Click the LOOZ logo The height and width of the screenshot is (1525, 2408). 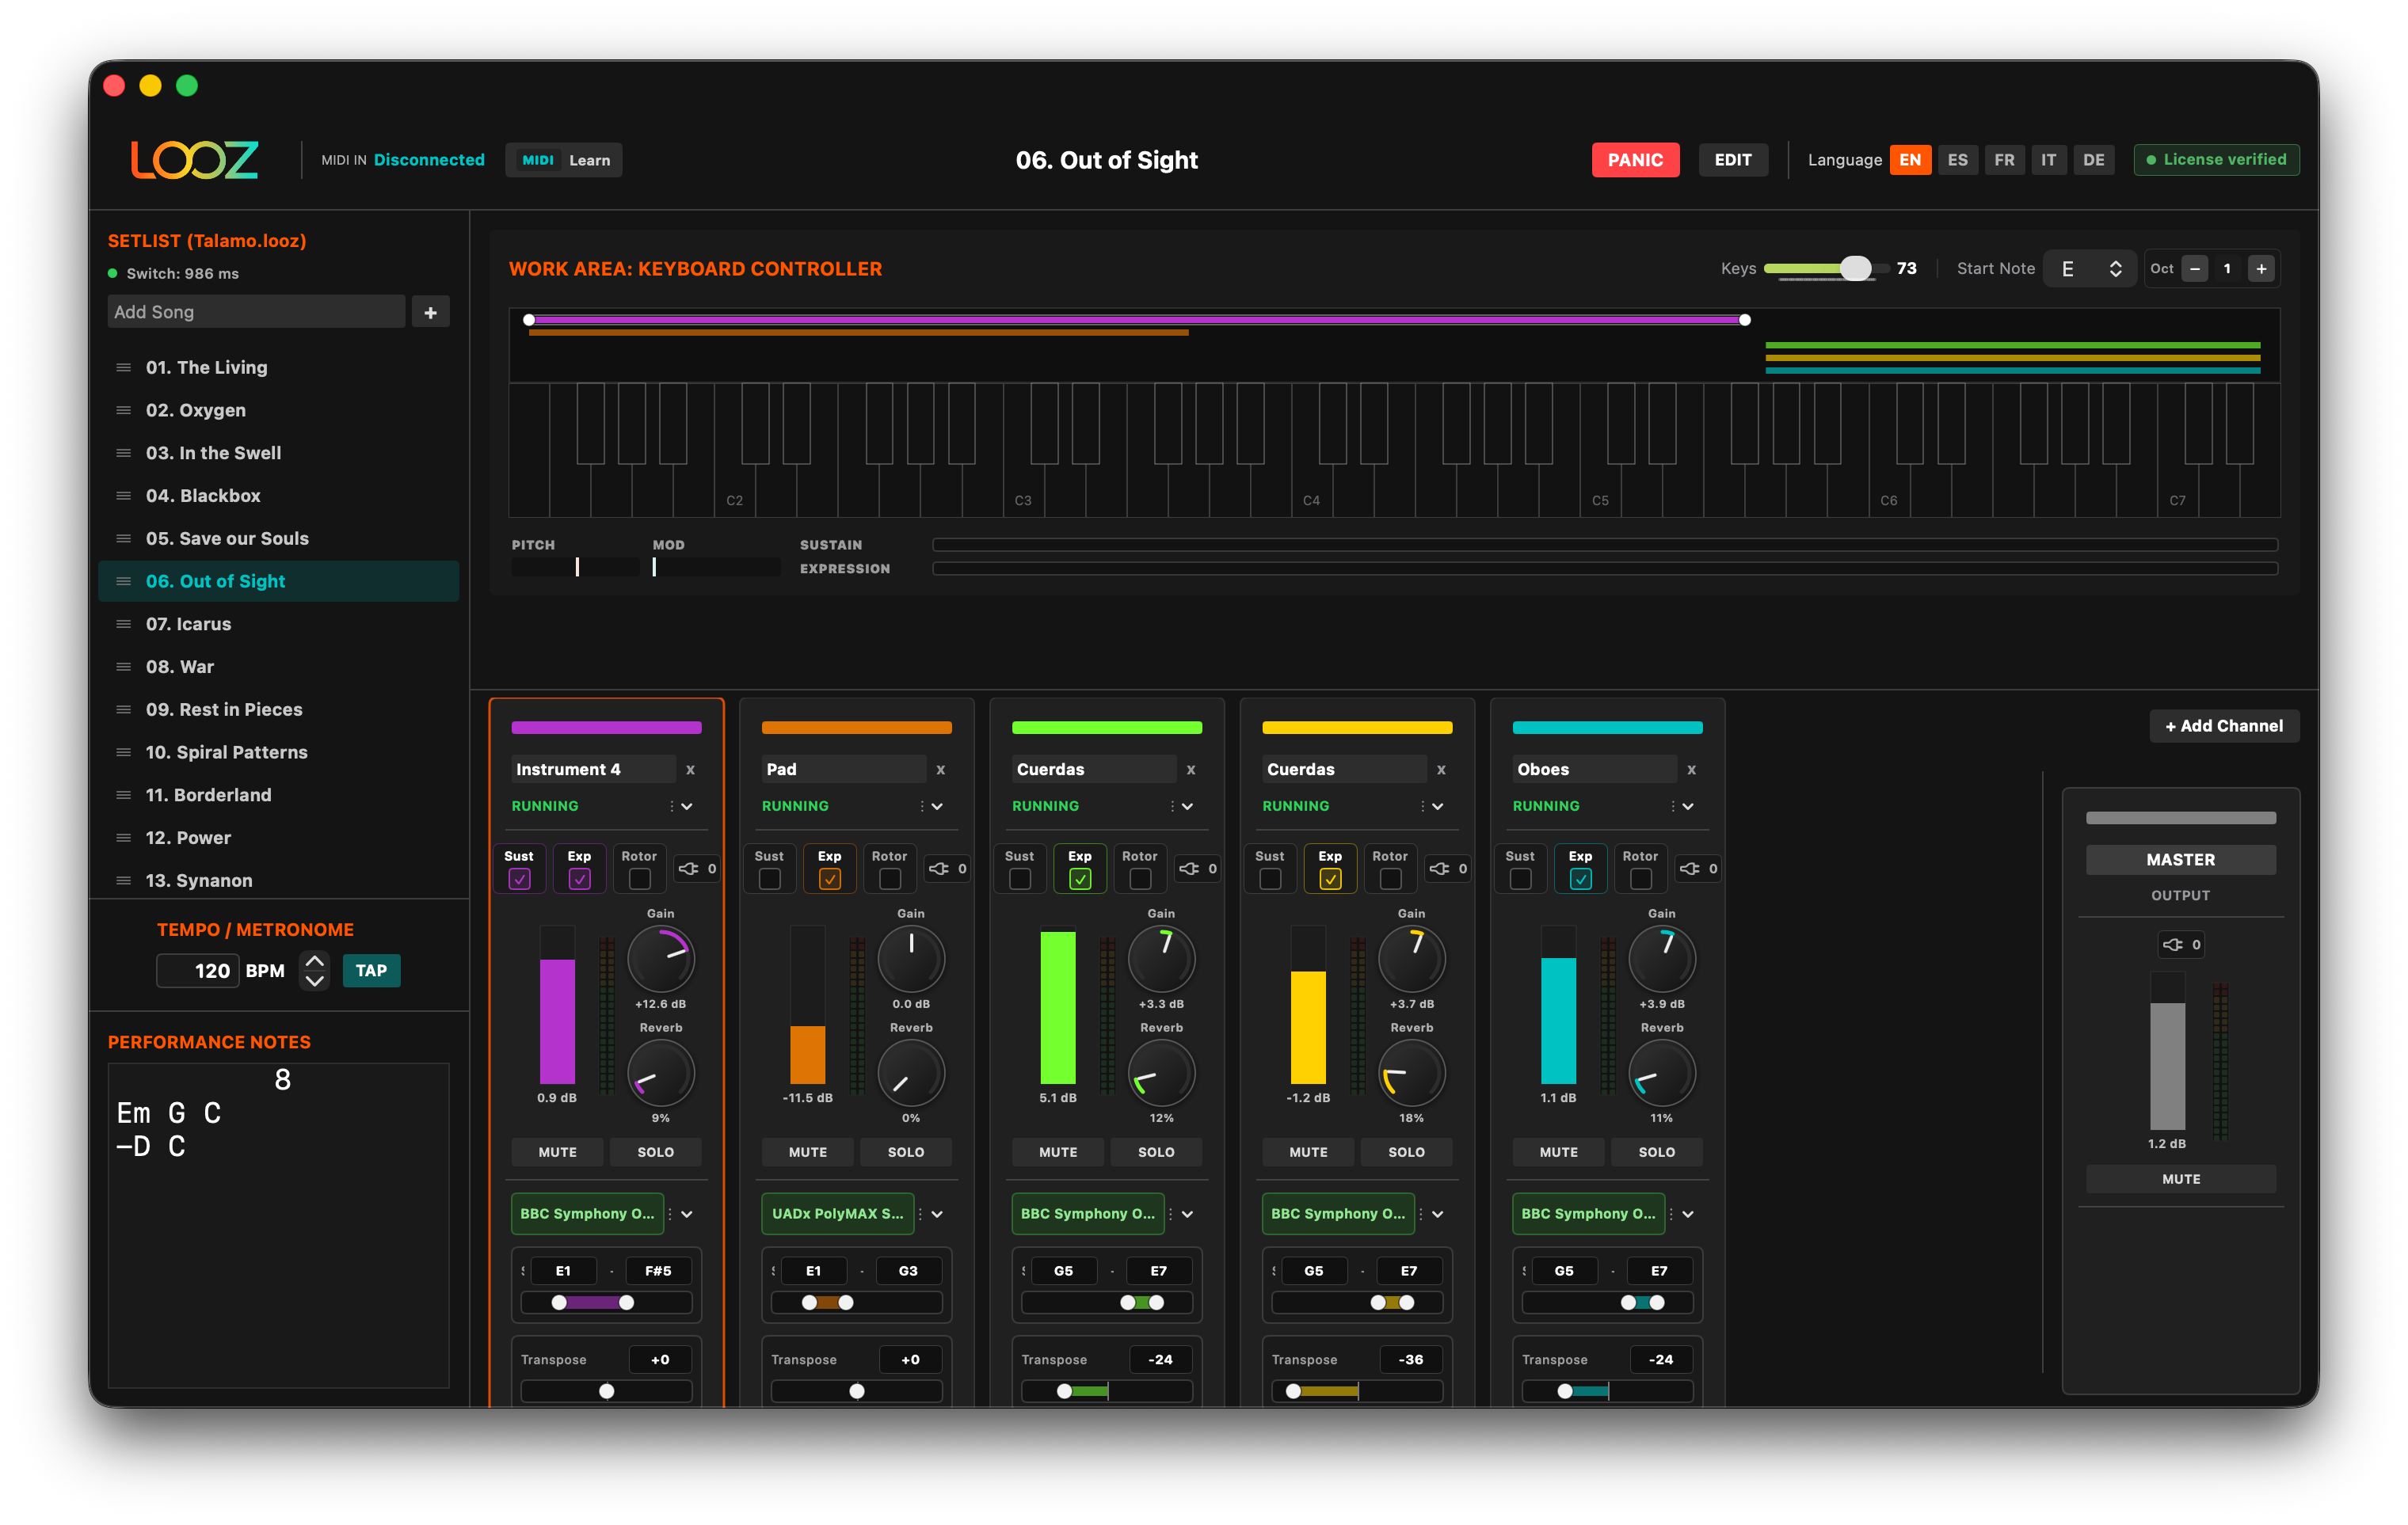195,160
